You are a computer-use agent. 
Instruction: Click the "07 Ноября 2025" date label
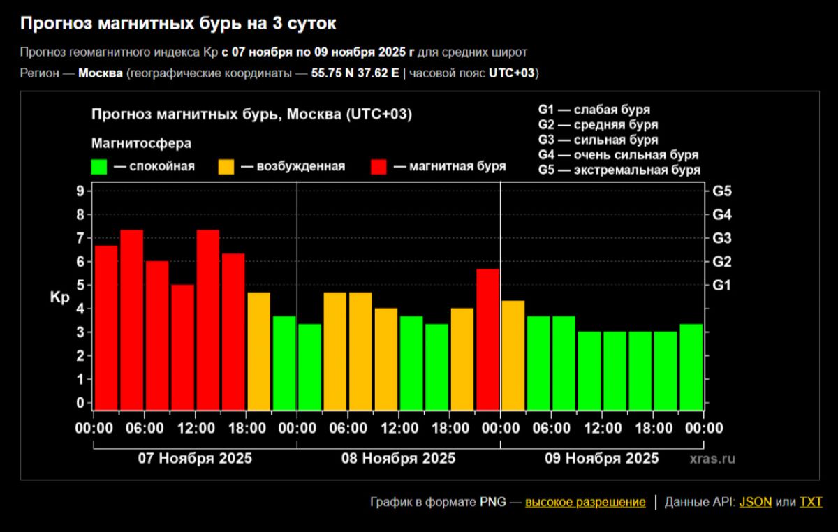pyautogui.click(x=195, y=459)
